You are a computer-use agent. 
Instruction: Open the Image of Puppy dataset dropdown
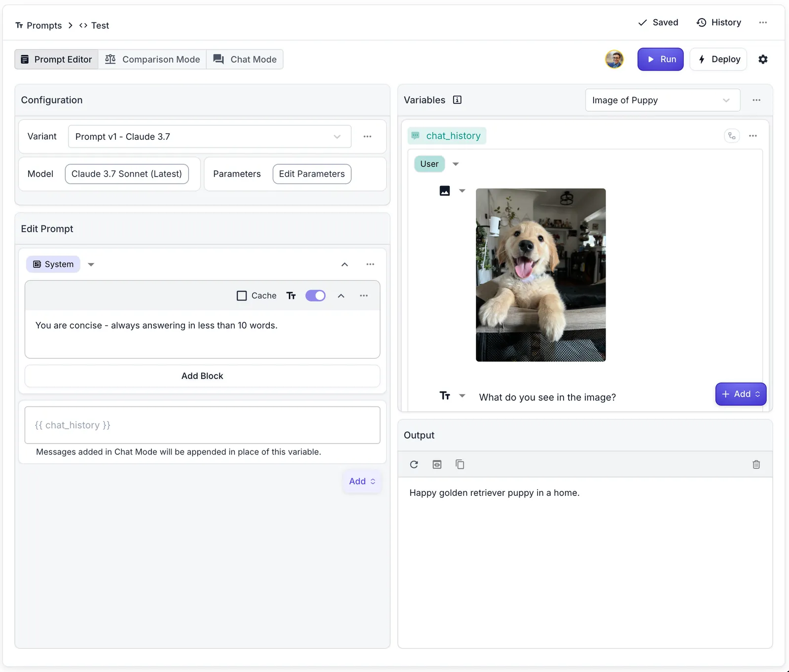663,100
